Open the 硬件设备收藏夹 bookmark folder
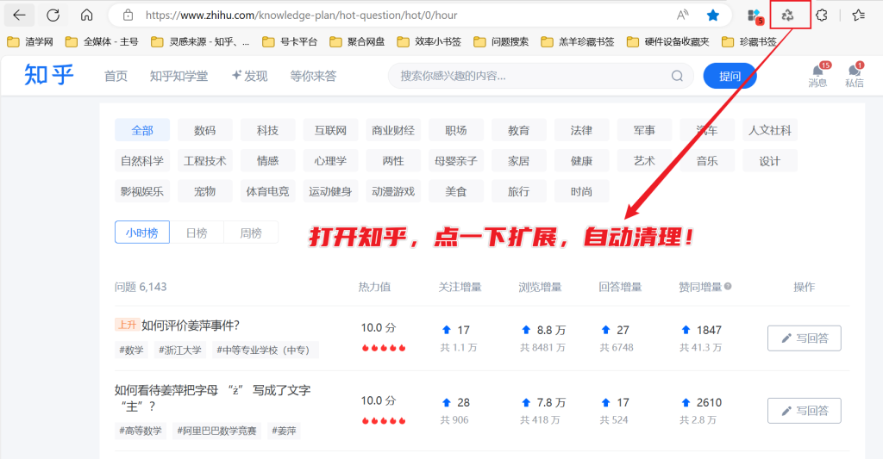This screenshot has height=459, width=883. click(x=668, y=41)
